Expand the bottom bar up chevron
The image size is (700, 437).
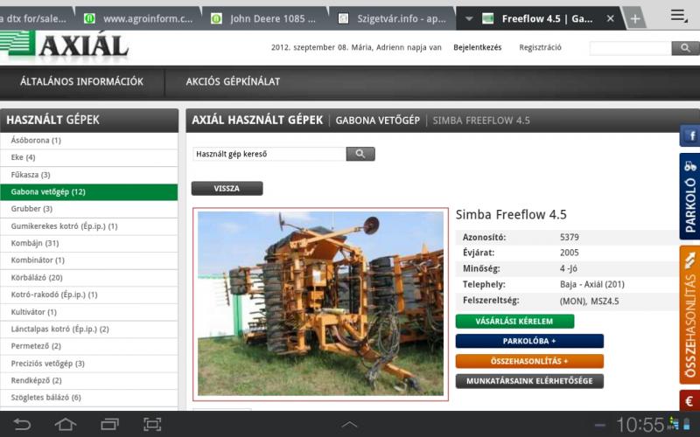(x=349, y=425)
